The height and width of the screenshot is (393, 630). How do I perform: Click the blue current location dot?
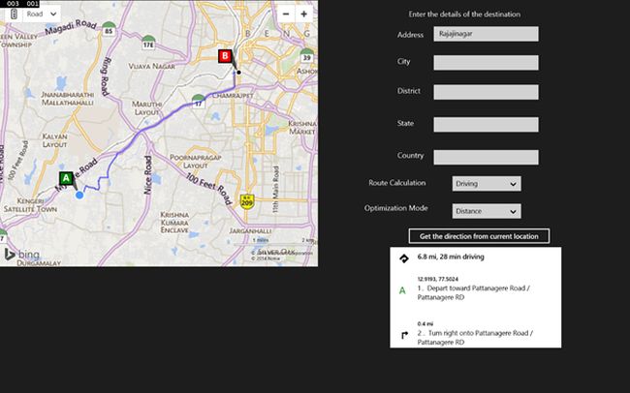[79, 196]
